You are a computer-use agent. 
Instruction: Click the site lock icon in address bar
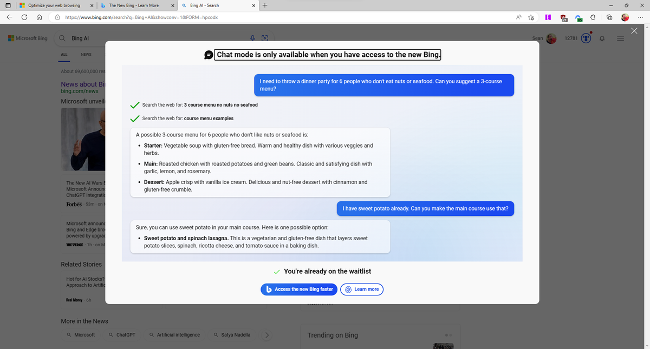click(x=58, y=17)
